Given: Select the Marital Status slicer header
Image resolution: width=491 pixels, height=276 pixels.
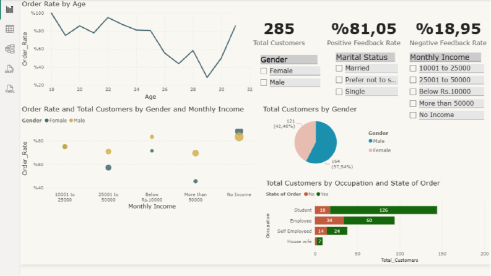Looking at the screenshot, I should point(365,58).
